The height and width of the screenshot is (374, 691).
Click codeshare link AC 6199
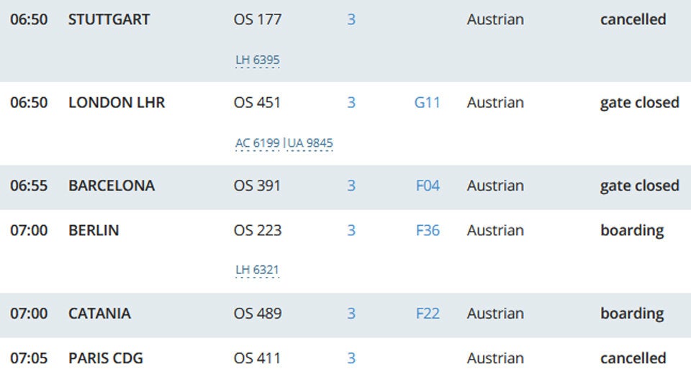pos(257,143)
